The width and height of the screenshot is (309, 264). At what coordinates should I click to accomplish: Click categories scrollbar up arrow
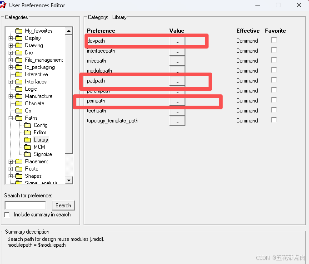click(x=69, y=31)
